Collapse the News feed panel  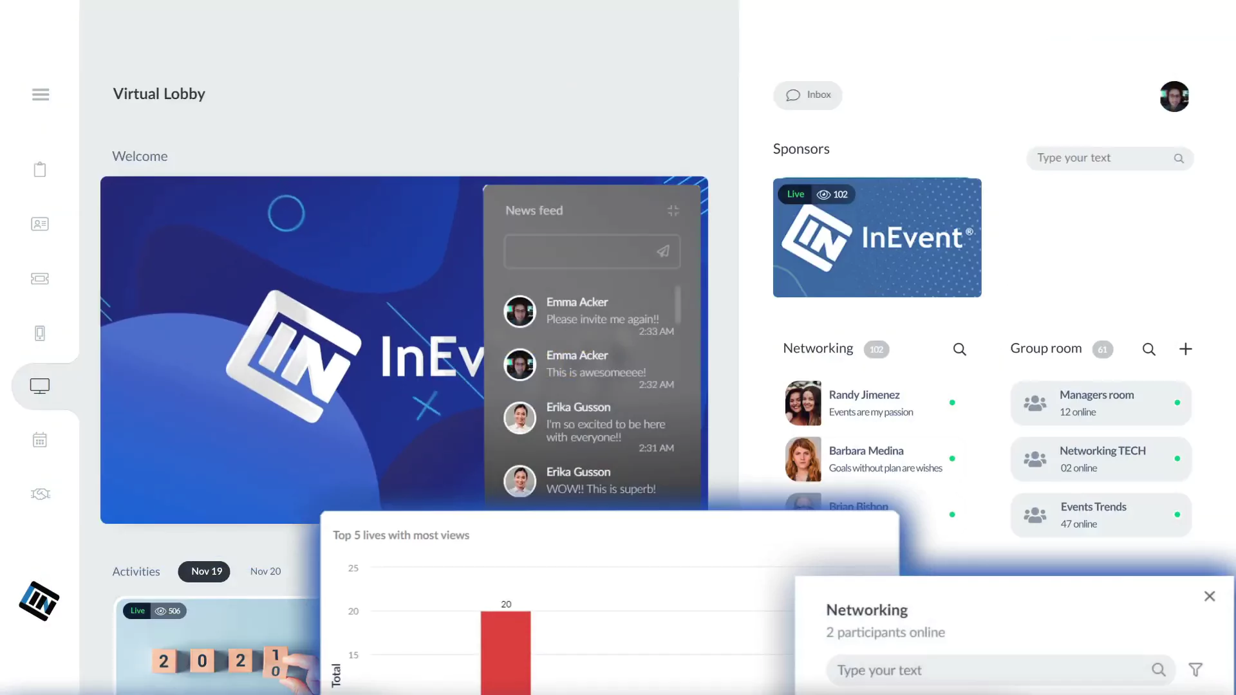pos(673,211)
